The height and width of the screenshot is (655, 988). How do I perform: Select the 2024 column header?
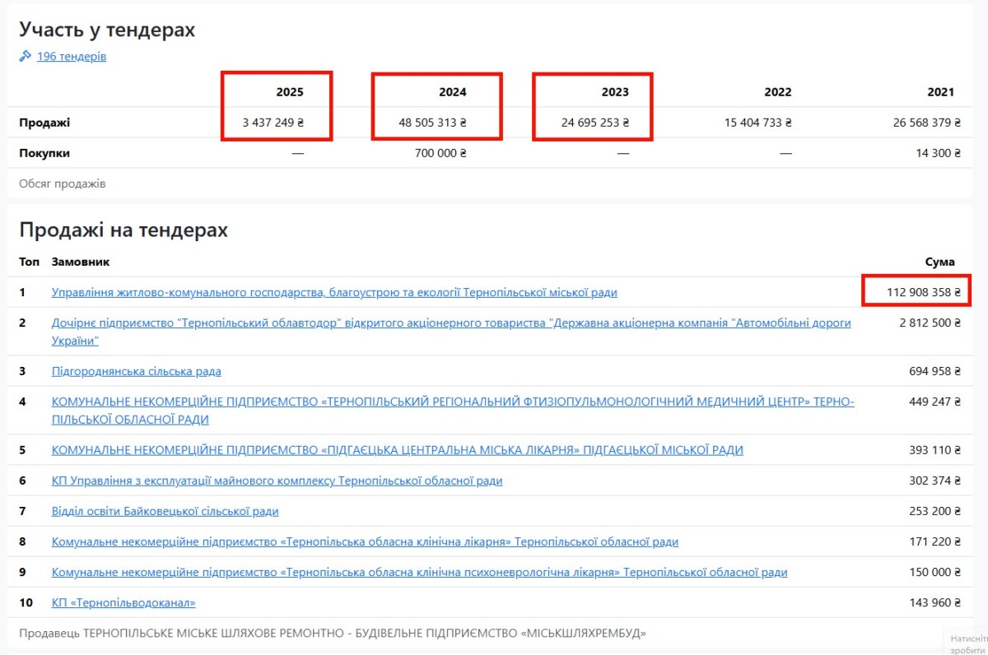point(453,92)
